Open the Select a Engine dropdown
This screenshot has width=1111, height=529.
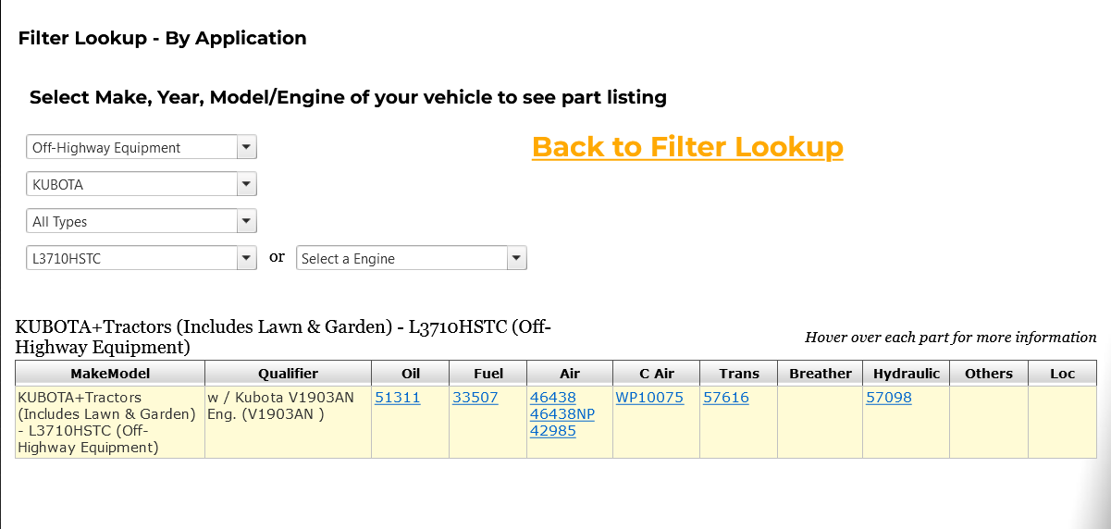pos(412,258)
